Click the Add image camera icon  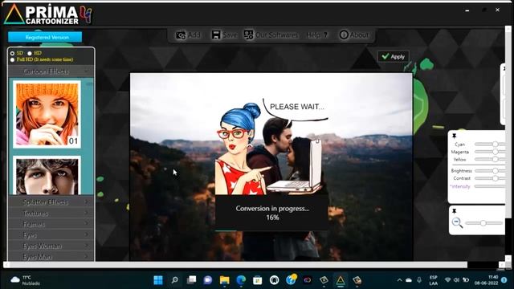[x=181, y=35]
